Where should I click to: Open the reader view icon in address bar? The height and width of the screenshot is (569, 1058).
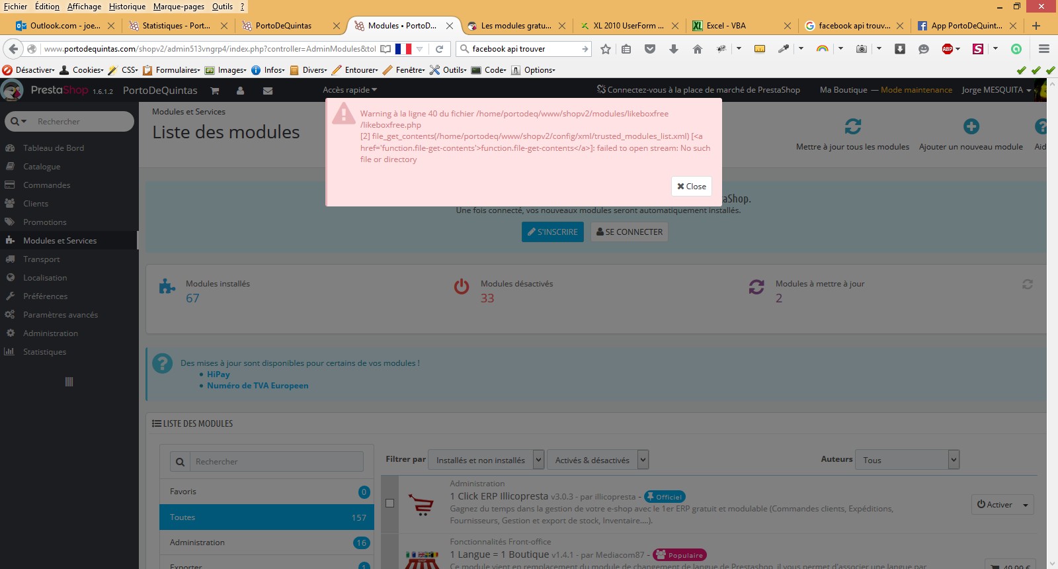point(386,49)
